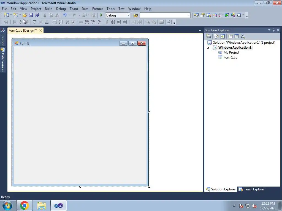
Task: Click the Align to Grid layout icon
Action: coord(6,22)
